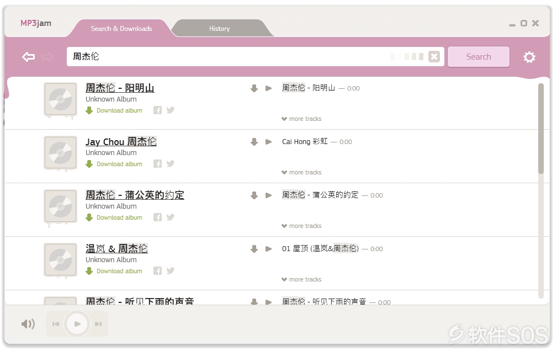Click the MP3jam logo
The image size is (557, 351).
(x=36, y=23)
